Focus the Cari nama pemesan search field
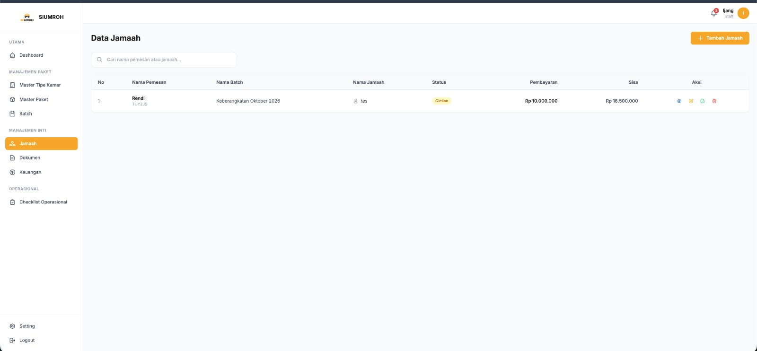Image resolution: width=757 pixels, height=351 pixels. (164, 60)
